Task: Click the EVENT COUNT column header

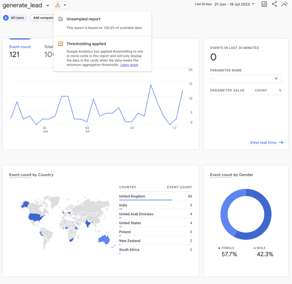Action: (x=179, y=187)
